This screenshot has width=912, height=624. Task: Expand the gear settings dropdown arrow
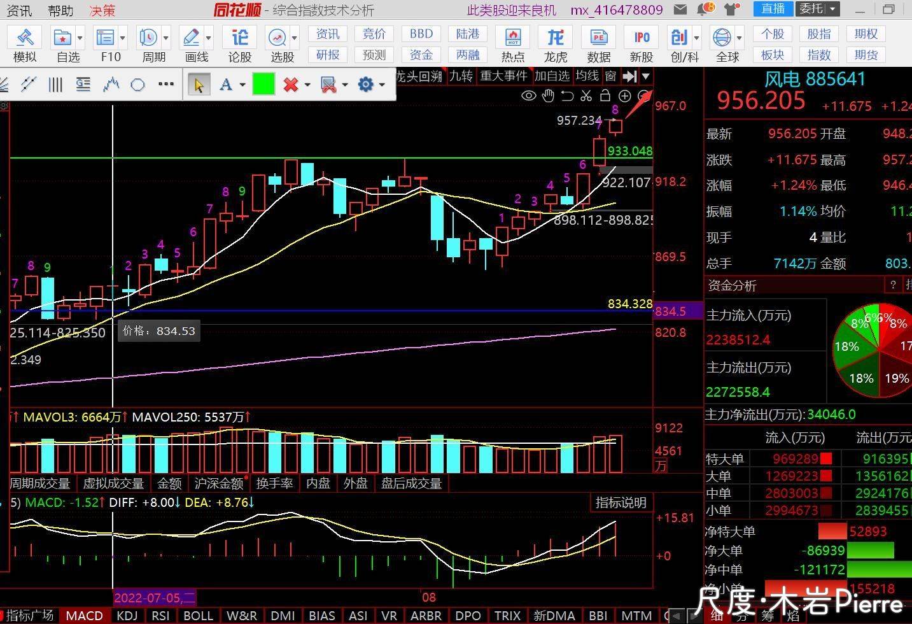click(x=382, y=85)
